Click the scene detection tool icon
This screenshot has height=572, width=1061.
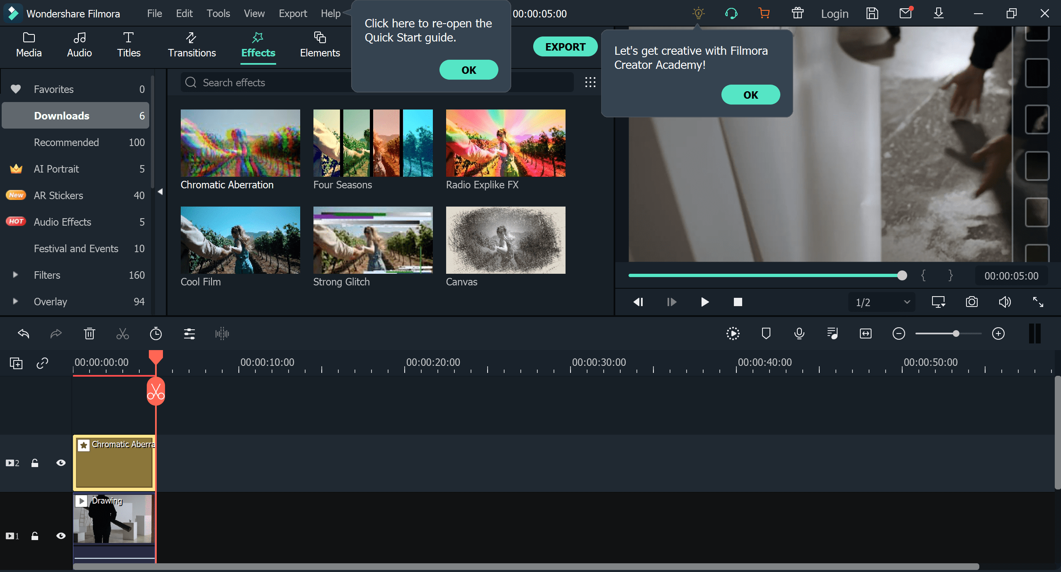point(733,334)
